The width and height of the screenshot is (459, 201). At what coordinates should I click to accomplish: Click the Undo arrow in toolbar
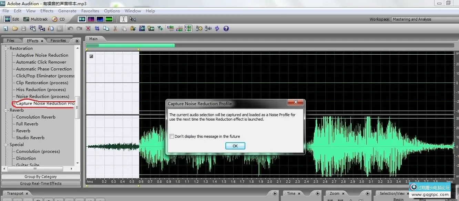click(70, 29)
